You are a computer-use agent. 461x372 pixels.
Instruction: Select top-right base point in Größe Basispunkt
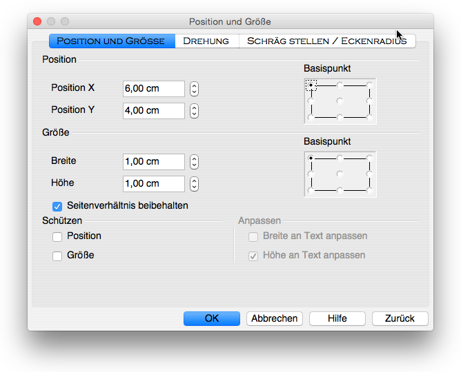pyautogui.click(x=369, y=158)
